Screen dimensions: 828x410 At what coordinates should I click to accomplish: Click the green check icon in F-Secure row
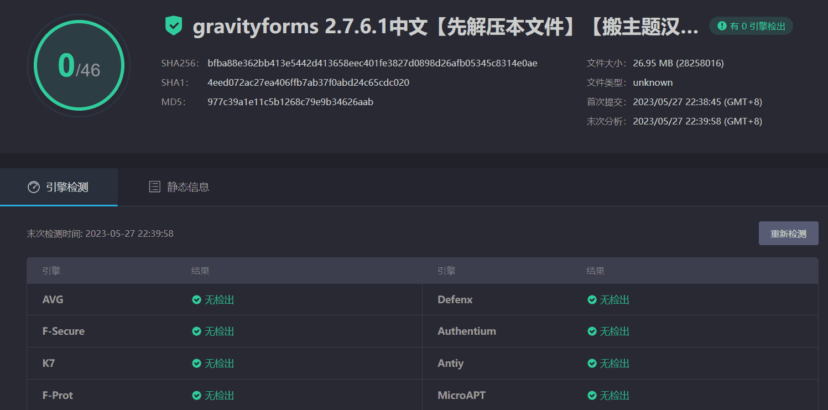[196, 331]
